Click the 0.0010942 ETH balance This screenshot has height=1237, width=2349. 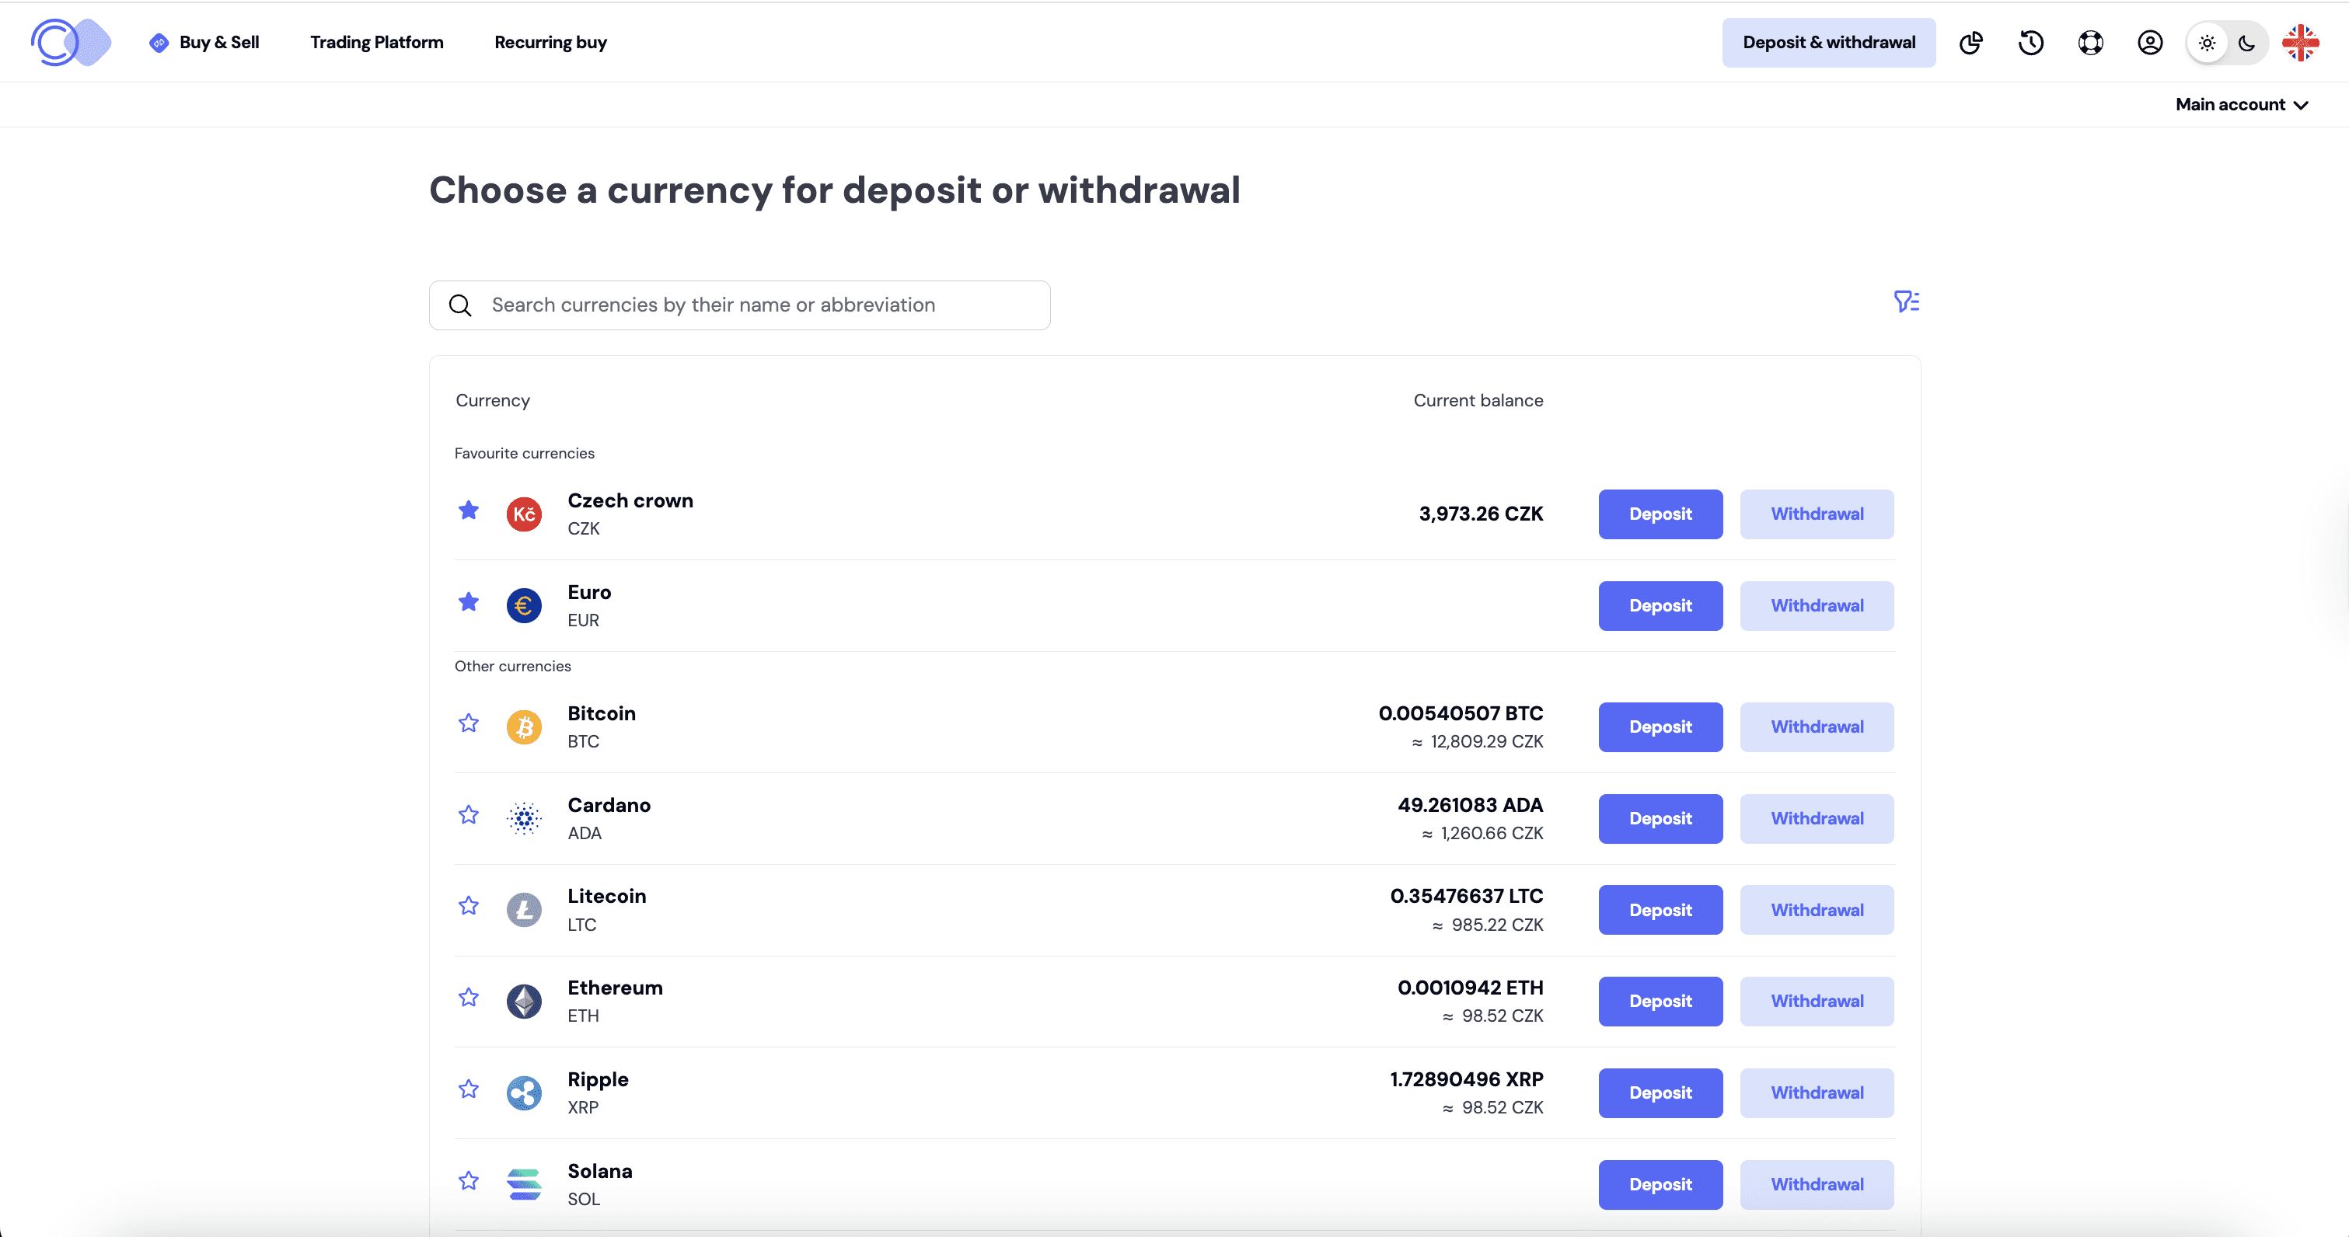point(1470,988)
